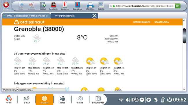This screenshot has height=105, width=188.
Task: Click the Selectie toolbar icon
Action: click(101, 5)
